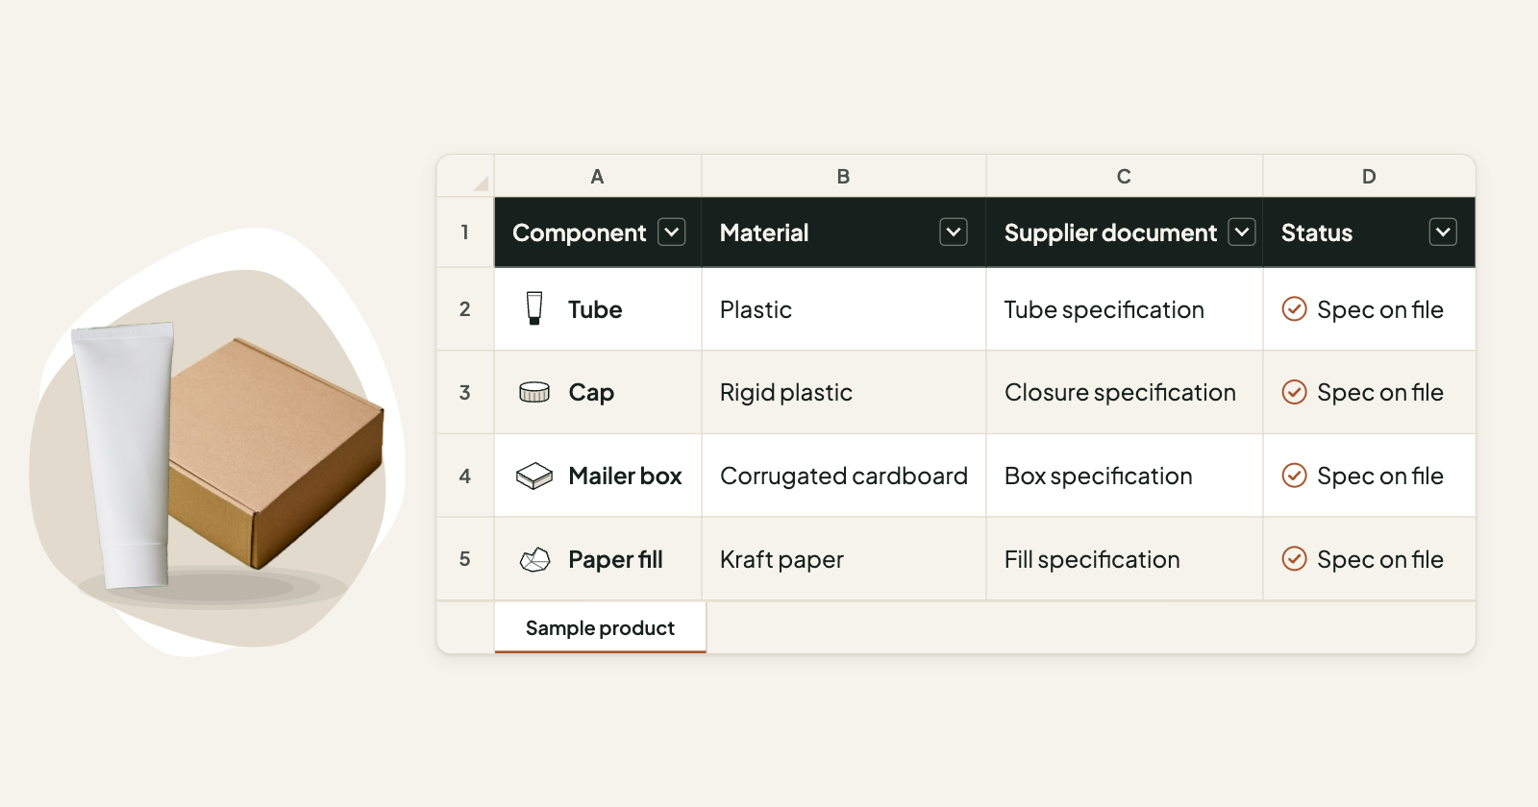Open the Supplier document filter dropdown
This screenshot has height=807, width=1538.
[x=1242, y=232]
